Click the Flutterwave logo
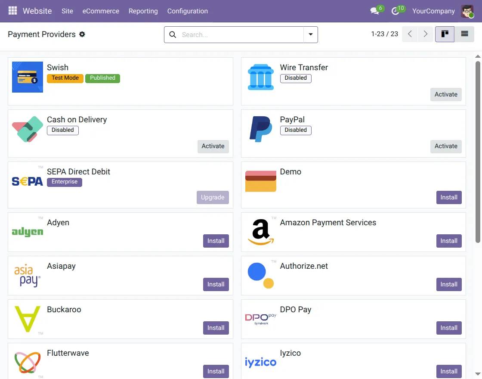This screenshot has width=482, height=379. click(x=28, y=362)
